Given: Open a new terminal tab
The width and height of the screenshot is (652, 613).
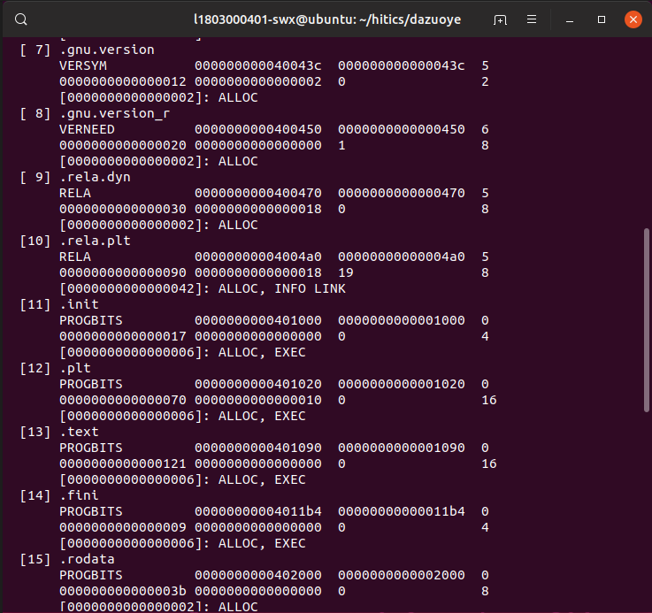Looking at the screenshot, I should point(500,19).
